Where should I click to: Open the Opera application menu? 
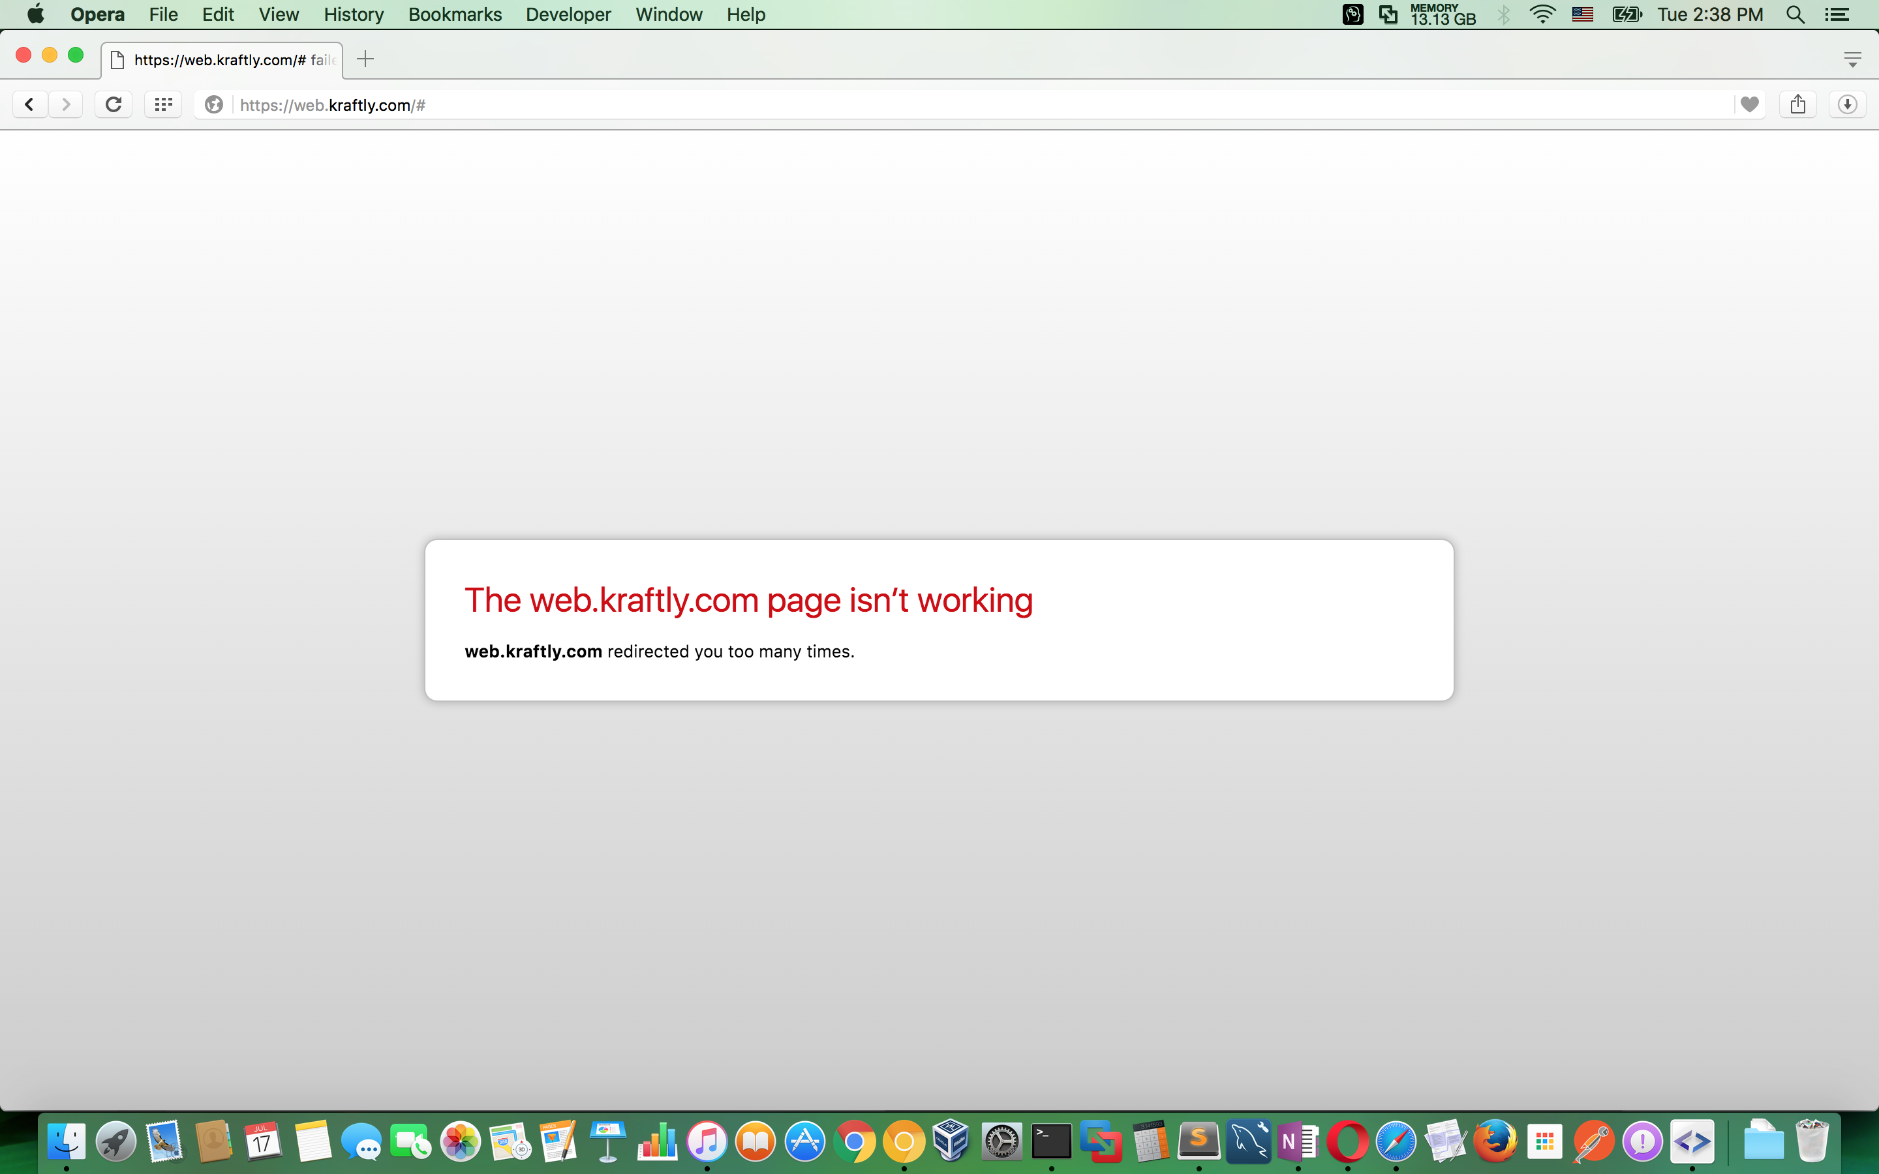pyautogui.click(x=98, y=15)
